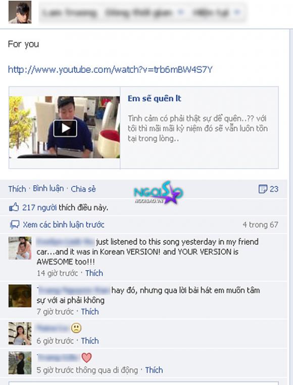Open sunglasses avatar of second commenter
The width and height of the screenshot is (293, 385).
click(x=20, y=296)
